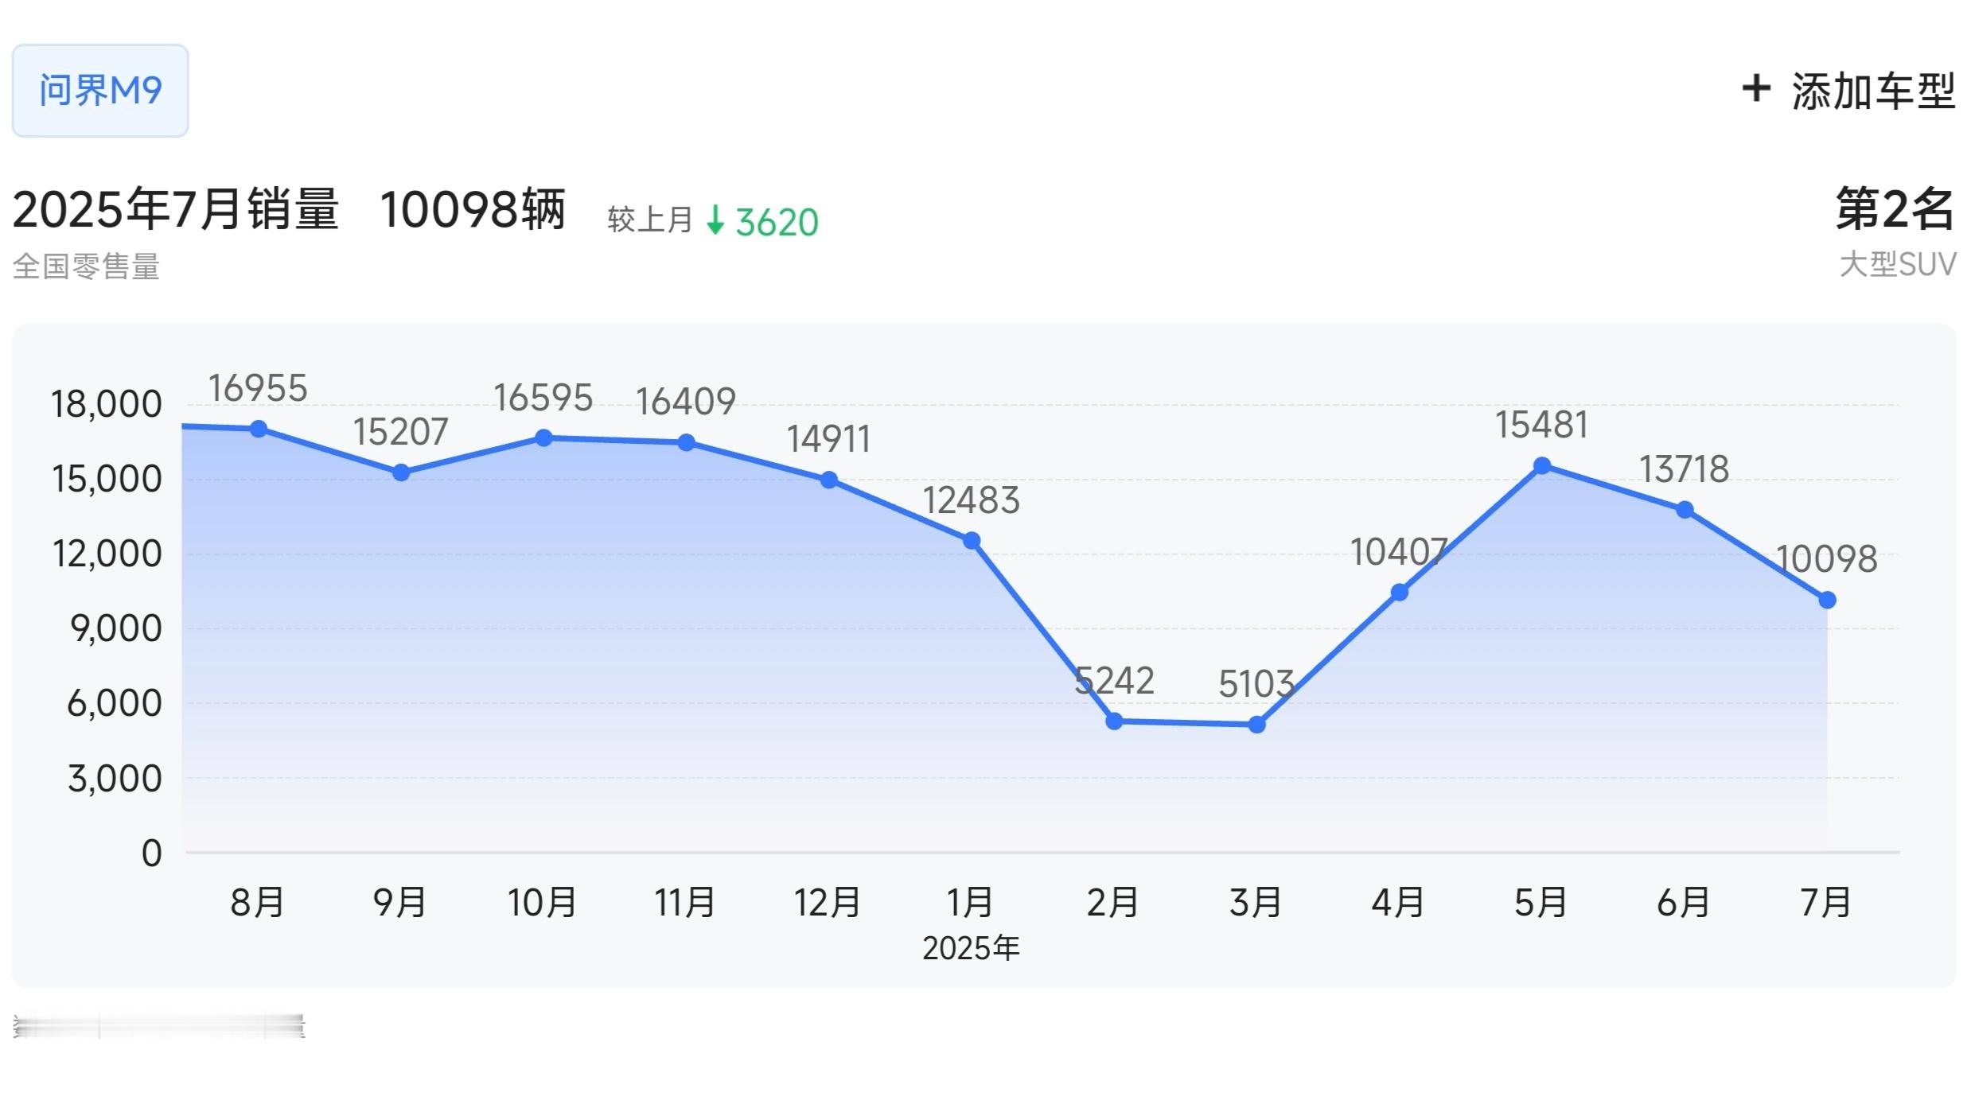The image size is (1971, 1108).
Task: Click the 6月 axis label
Action: (x=1683, y=902)
